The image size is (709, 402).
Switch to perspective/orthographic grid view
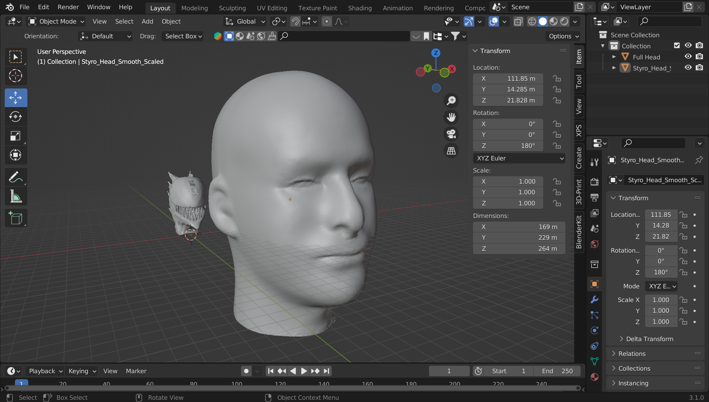pyautogui.click(x=451, y=151)
